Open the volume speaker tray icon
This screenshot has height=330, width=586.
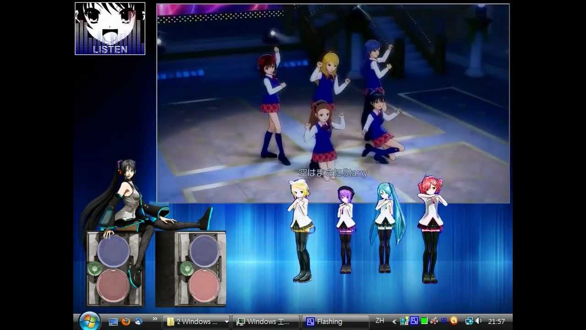[478, 321]
